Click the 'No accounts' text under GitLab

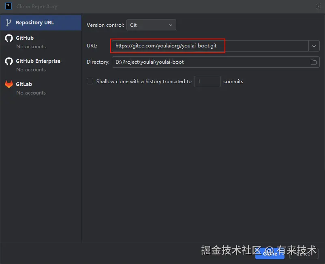tap(31, 93)
